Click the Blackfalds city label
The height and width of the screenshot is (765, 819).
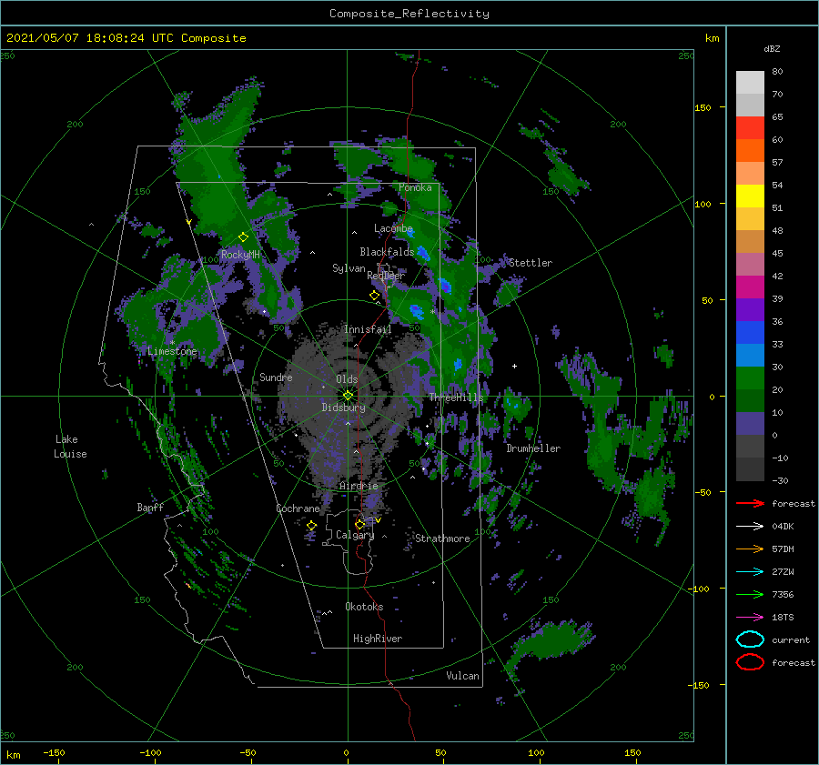tap(387, 252)
